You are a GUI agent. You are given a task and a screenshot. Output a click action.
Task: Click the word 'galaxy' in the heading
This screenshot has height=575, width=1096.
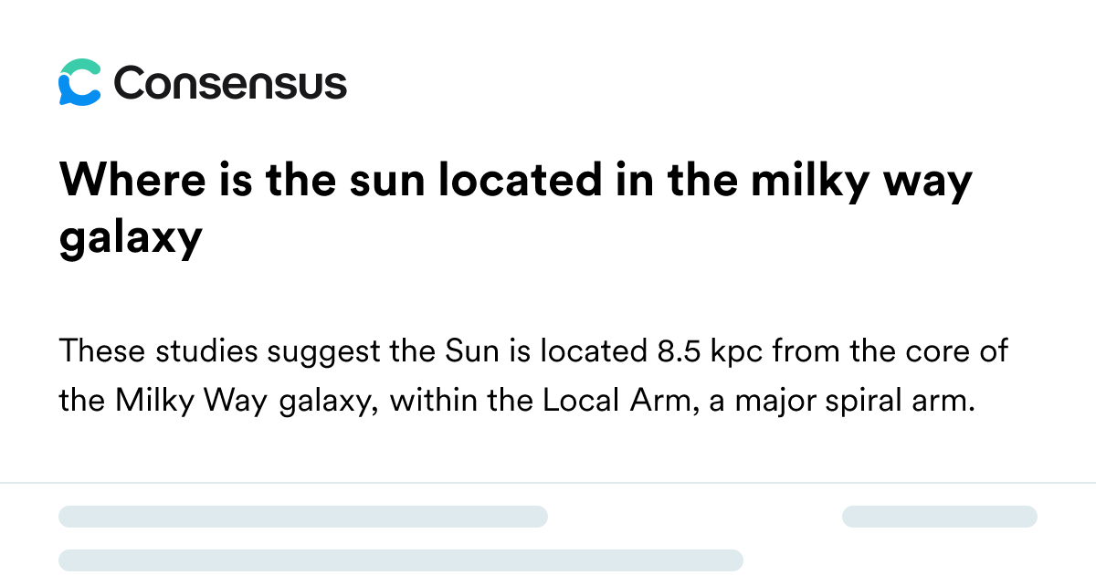pos(131,241)
